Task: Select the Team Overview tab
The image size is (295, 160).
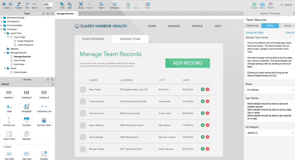Action: point(93,39)
